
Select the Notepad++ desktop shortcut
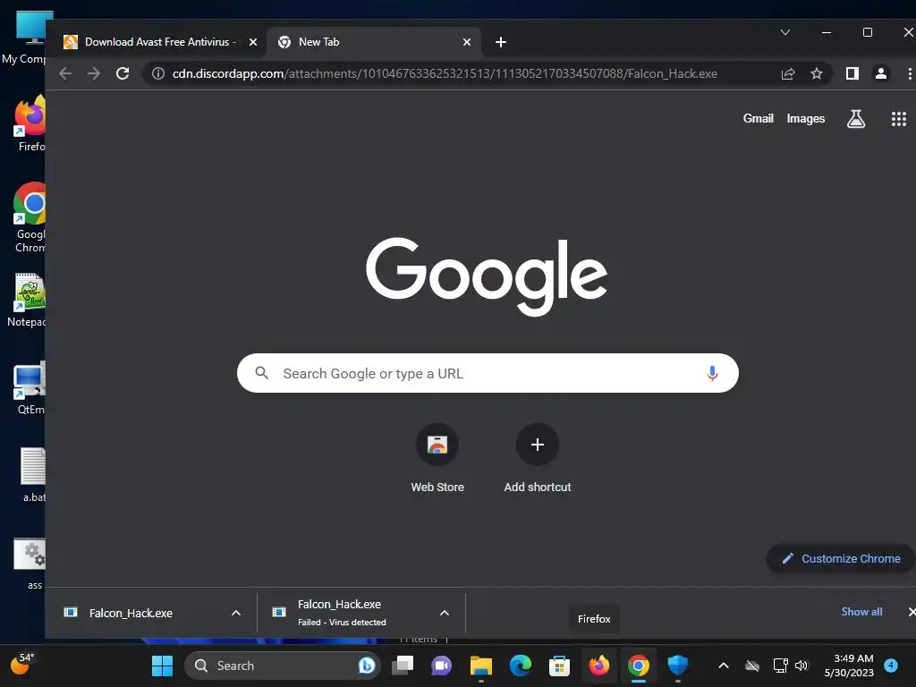[27, 301]
